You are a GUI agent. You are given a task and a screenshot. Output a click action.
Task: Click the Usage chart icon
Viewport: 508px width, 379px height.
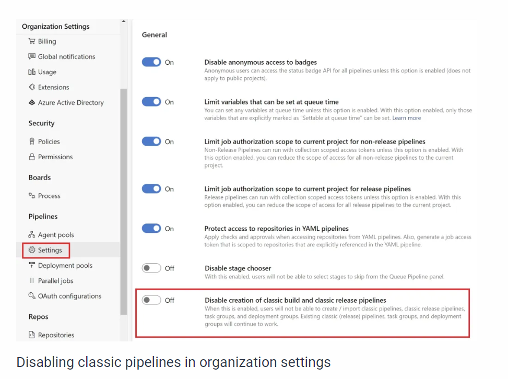tap(32, 72)
